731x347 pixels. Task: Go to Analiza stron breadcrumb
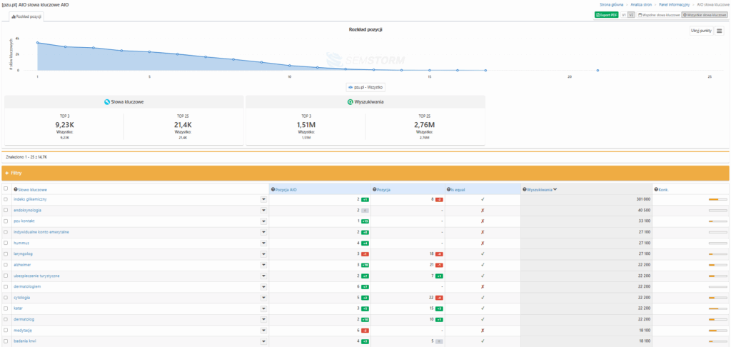pyautogui.click(x=640, y=4)
